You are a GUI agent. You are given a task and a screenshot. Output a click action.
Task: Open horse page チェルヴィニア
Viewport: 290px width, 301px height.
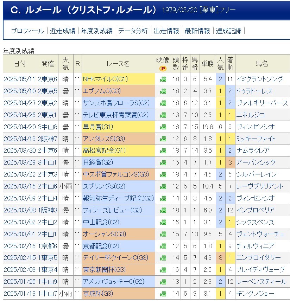click(255, 246)
